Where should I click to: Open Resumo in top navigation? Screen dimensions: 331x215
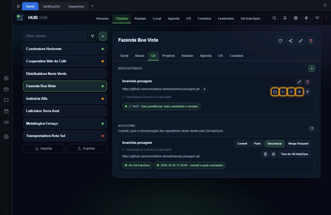(102, 19)
